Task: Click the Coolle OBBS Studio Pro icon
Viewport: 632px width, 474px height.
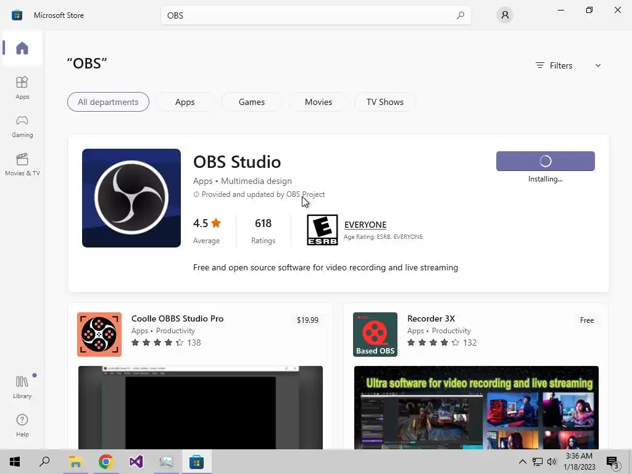Action: tap(99, 335)
